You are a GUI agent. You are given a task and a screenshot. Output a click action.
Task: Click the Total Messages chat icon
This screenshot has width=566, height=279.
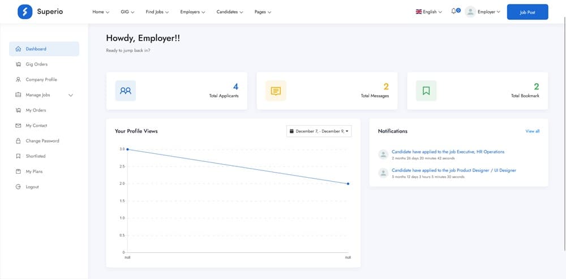276,91
